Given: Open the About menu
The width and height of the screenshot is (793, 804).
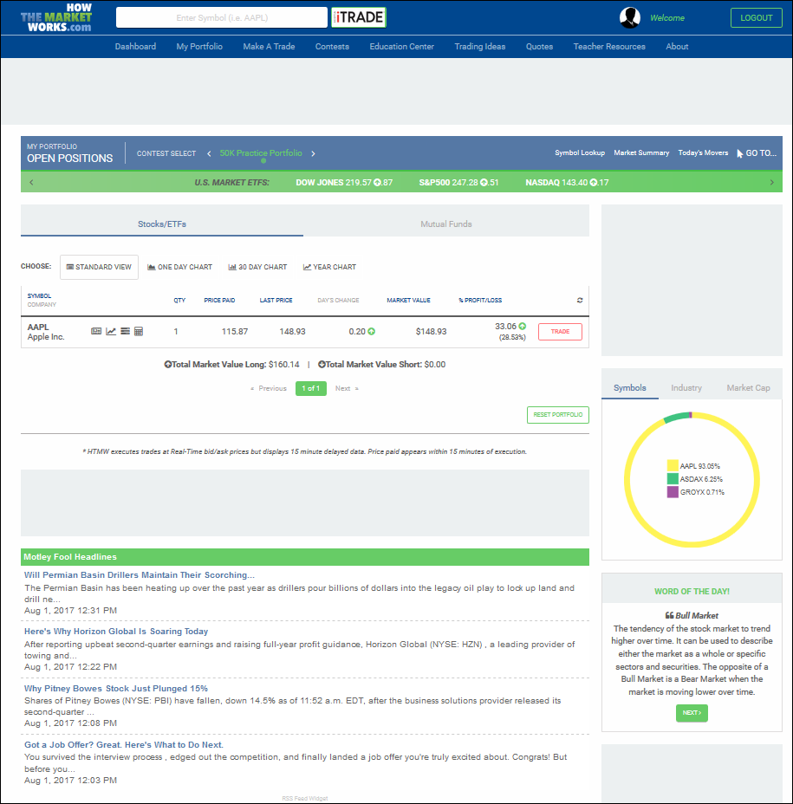Looking at the screenshot, I should tap(677, 47).
